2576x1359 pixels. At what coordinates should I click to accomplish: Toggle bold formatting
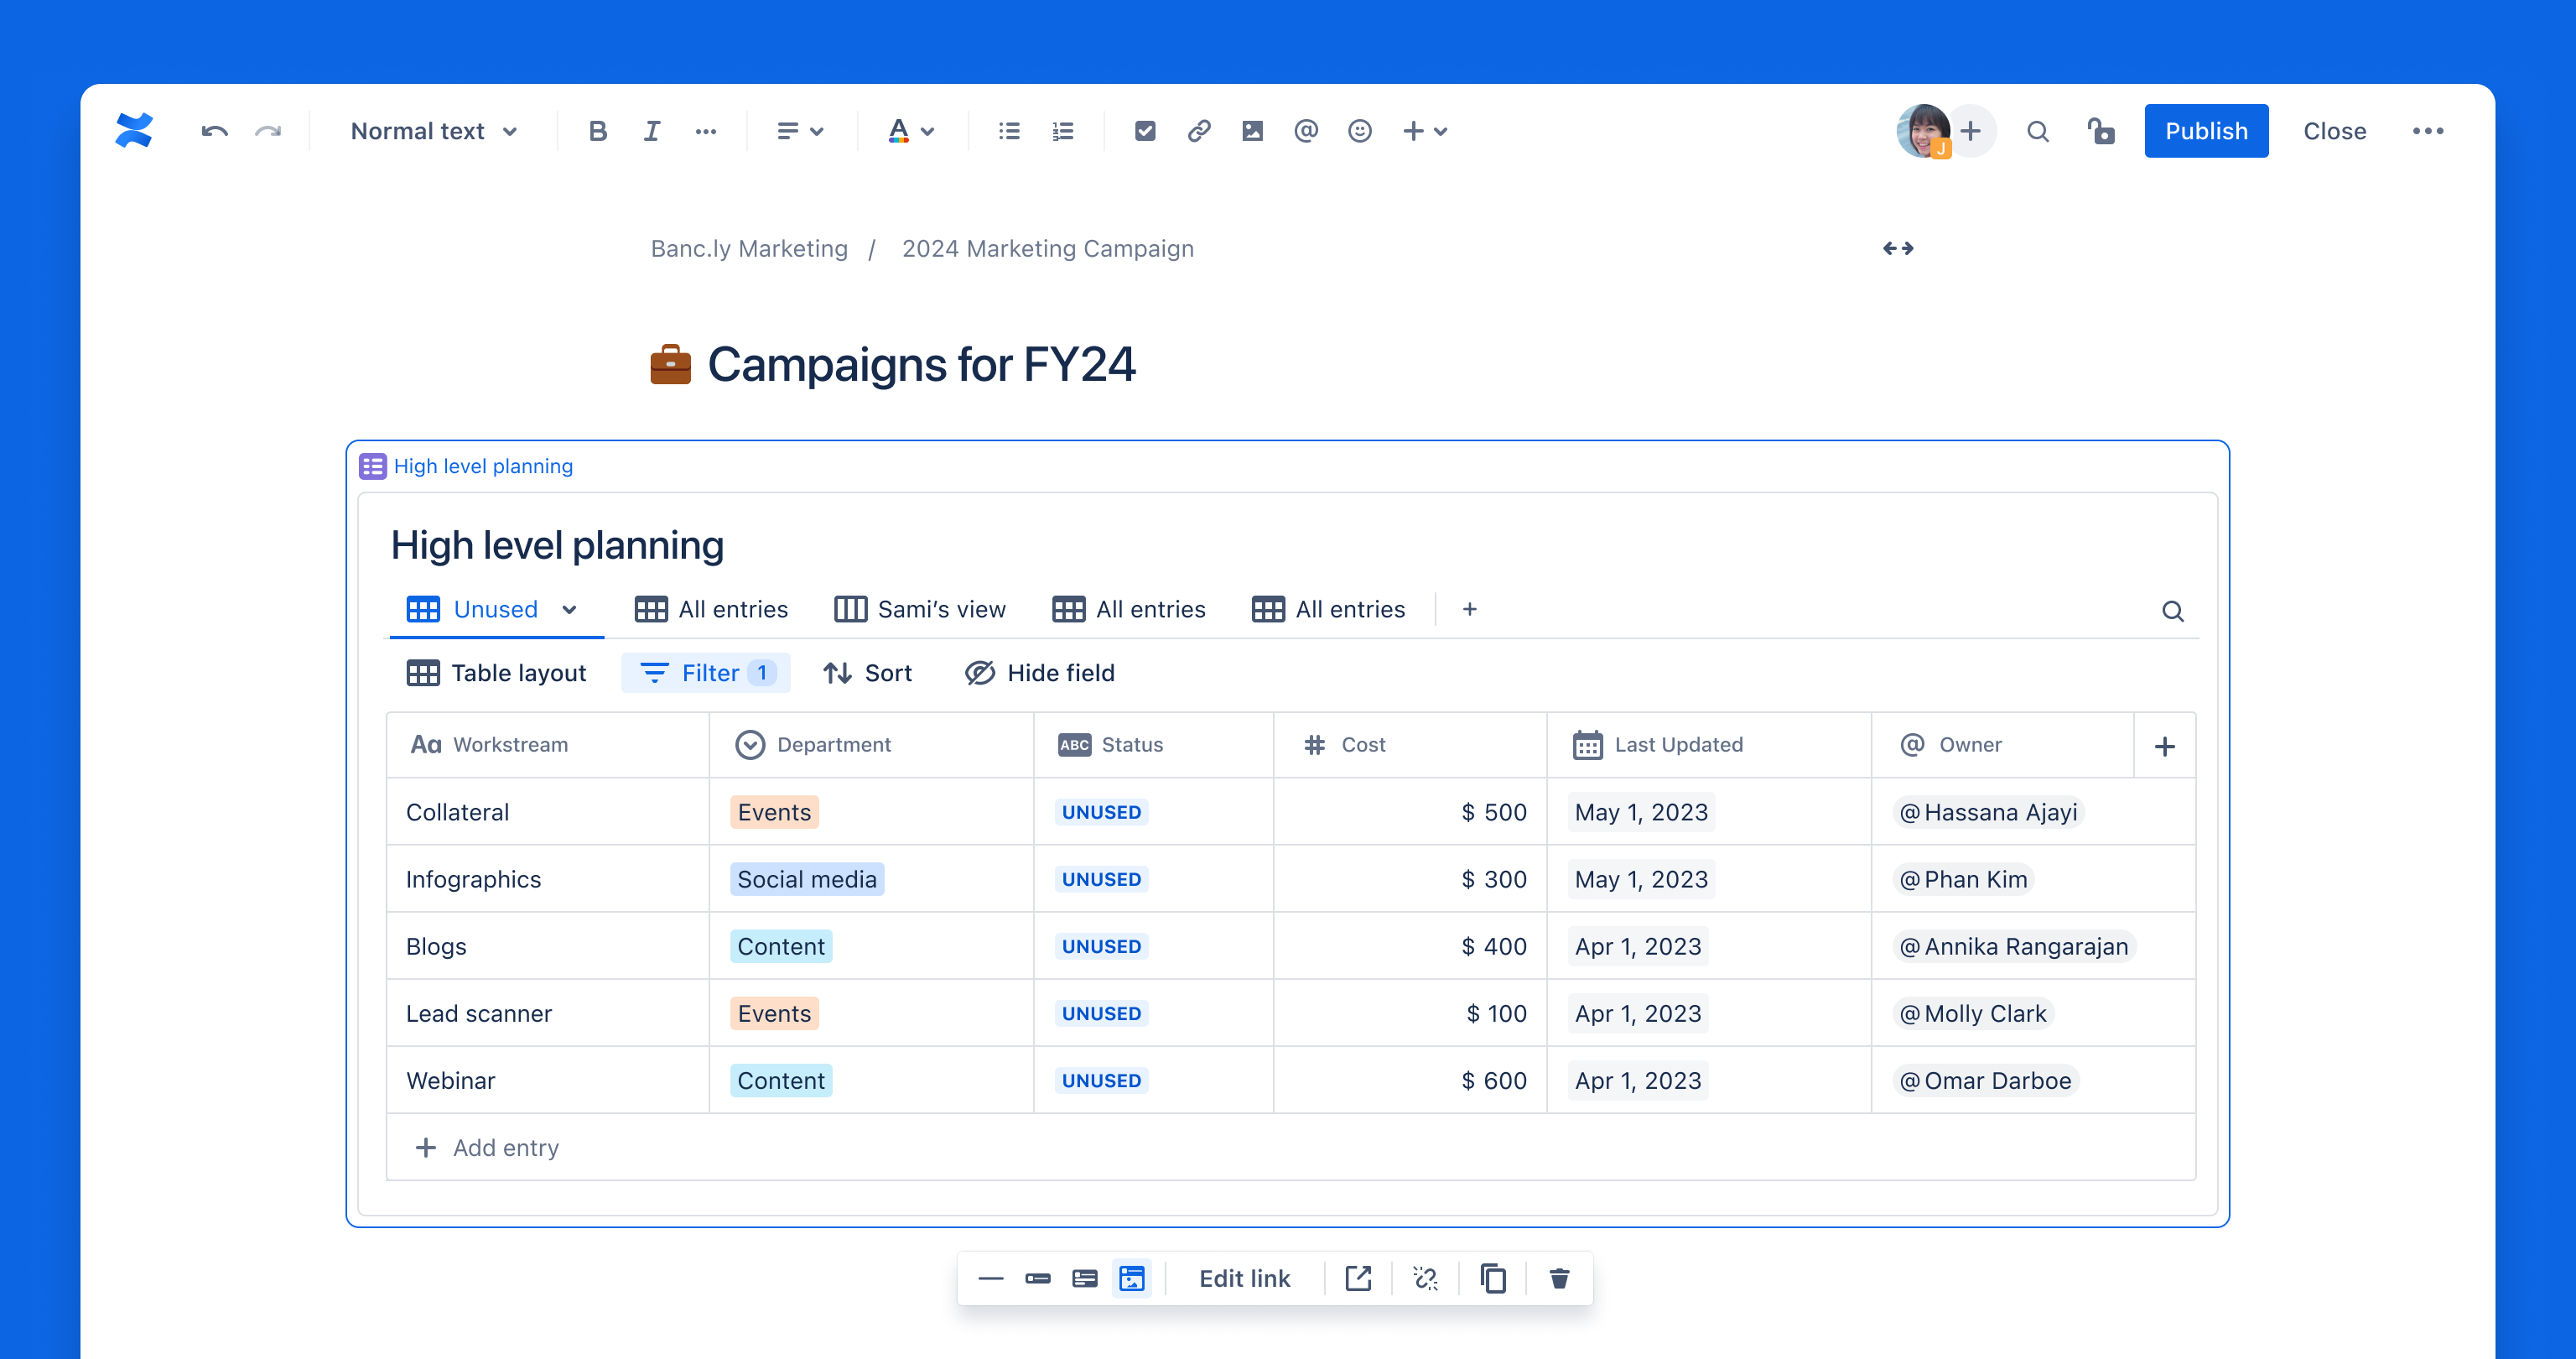click(x=597, y=130)
